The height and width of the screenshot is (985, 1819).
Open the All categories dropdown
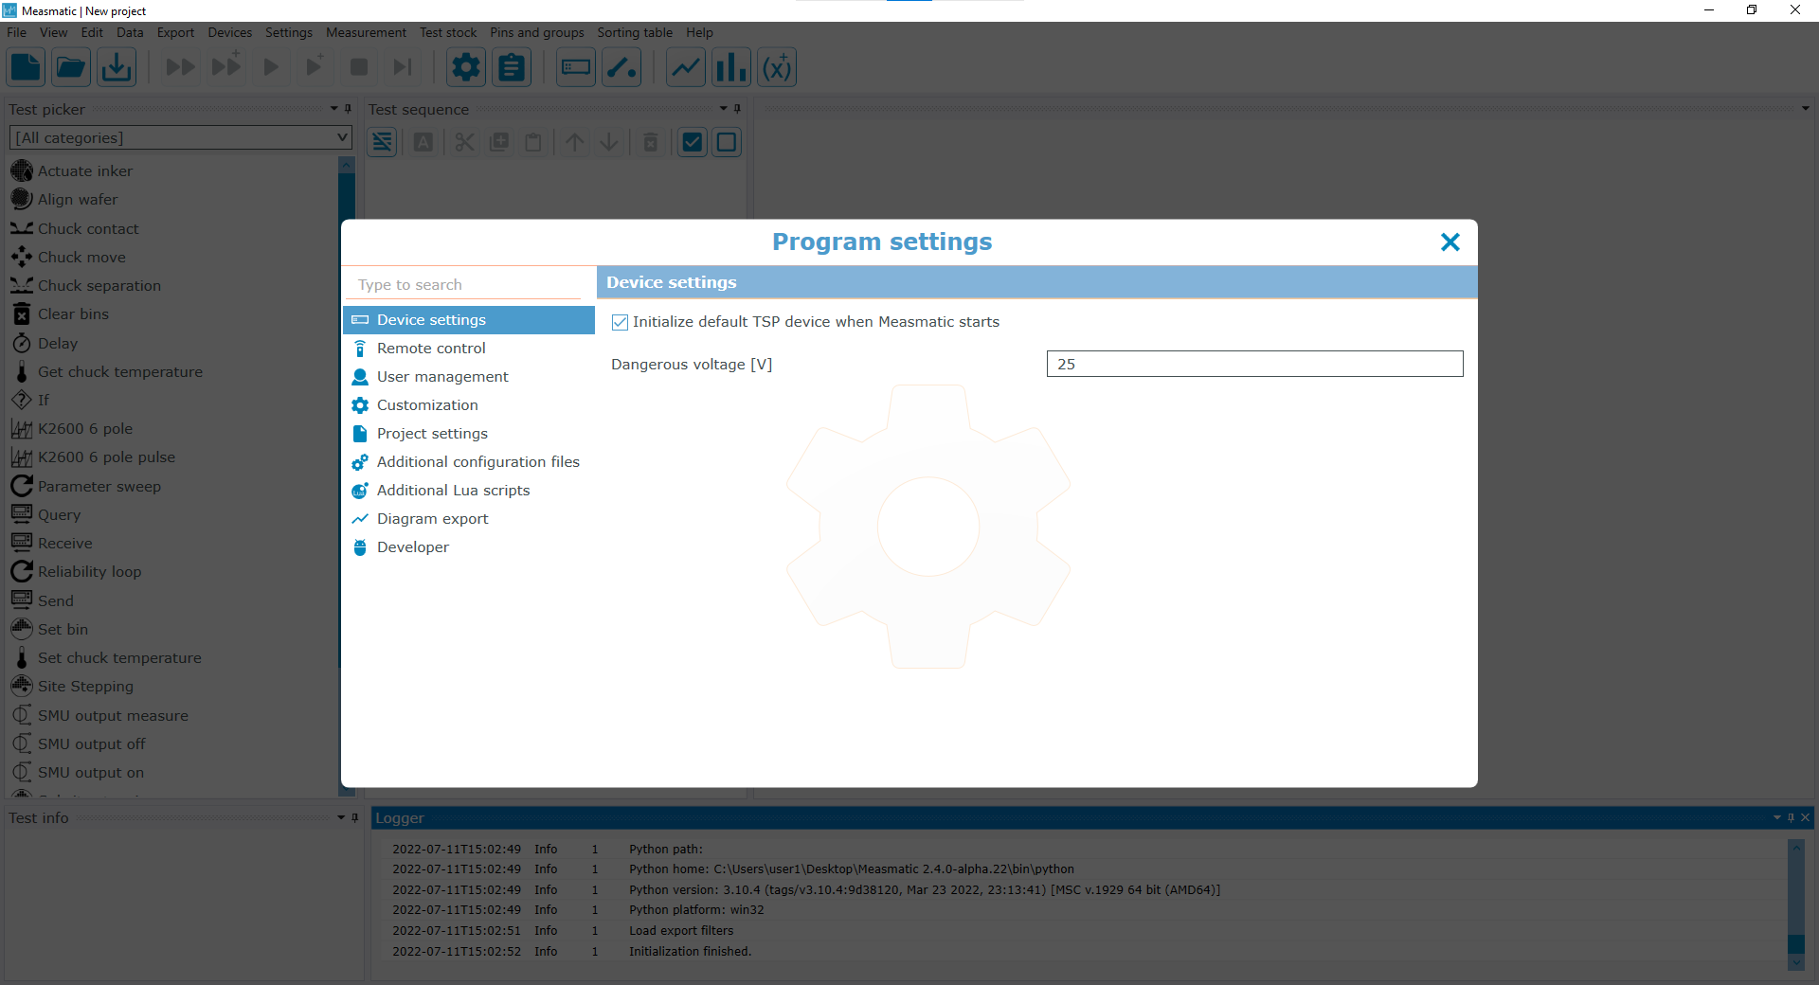click(180, 137)
